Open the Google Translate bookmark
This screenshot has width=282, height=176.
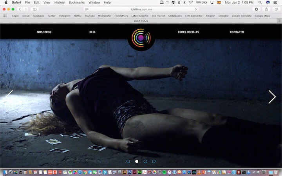click(242, 16)
